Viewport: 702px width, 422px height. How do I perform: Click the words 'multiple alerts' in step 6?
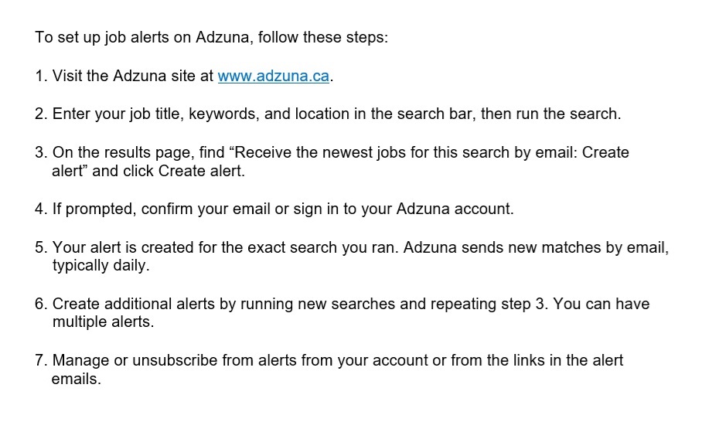(103, 322)
